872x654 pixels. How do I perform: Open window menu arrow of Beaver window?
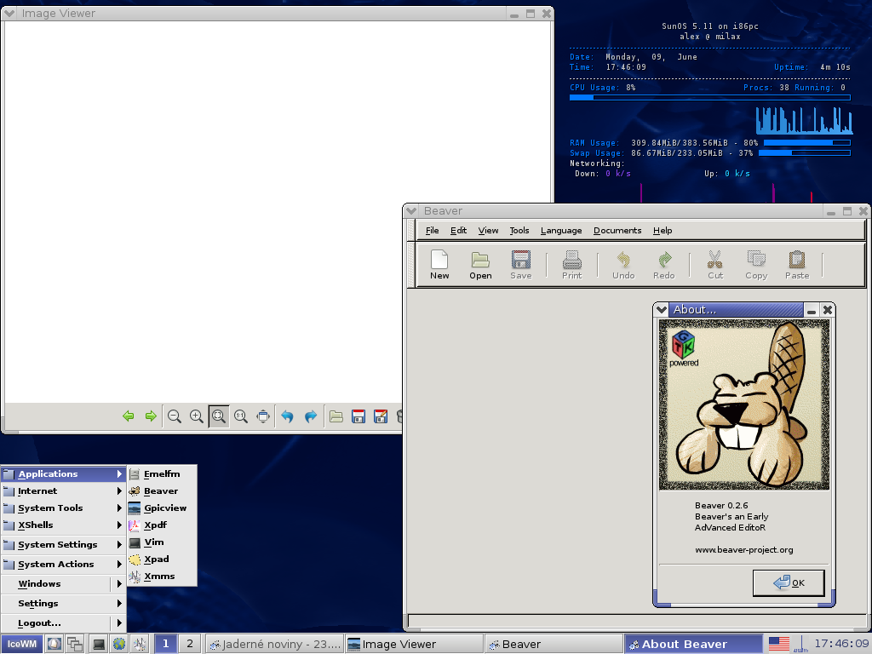point(411,211)
